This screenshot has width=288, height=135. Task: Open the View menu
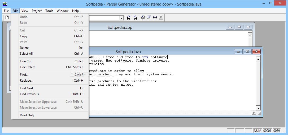point(25,11)
